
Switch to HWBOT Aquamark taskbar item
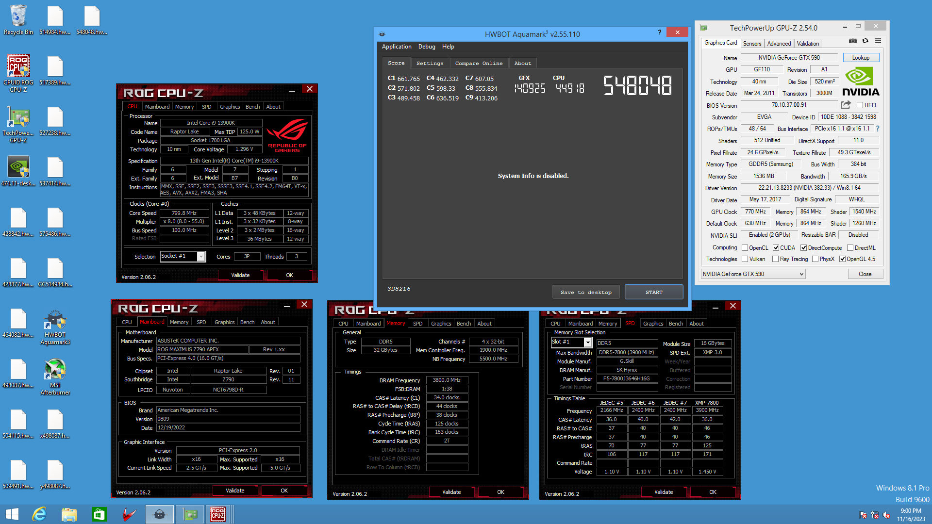(x=159, y=514)
